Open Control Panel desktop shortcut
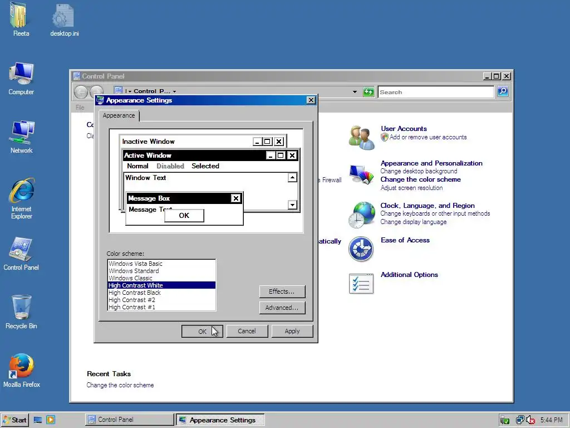The height and width of the screenshot is (428, 570). 21,249
